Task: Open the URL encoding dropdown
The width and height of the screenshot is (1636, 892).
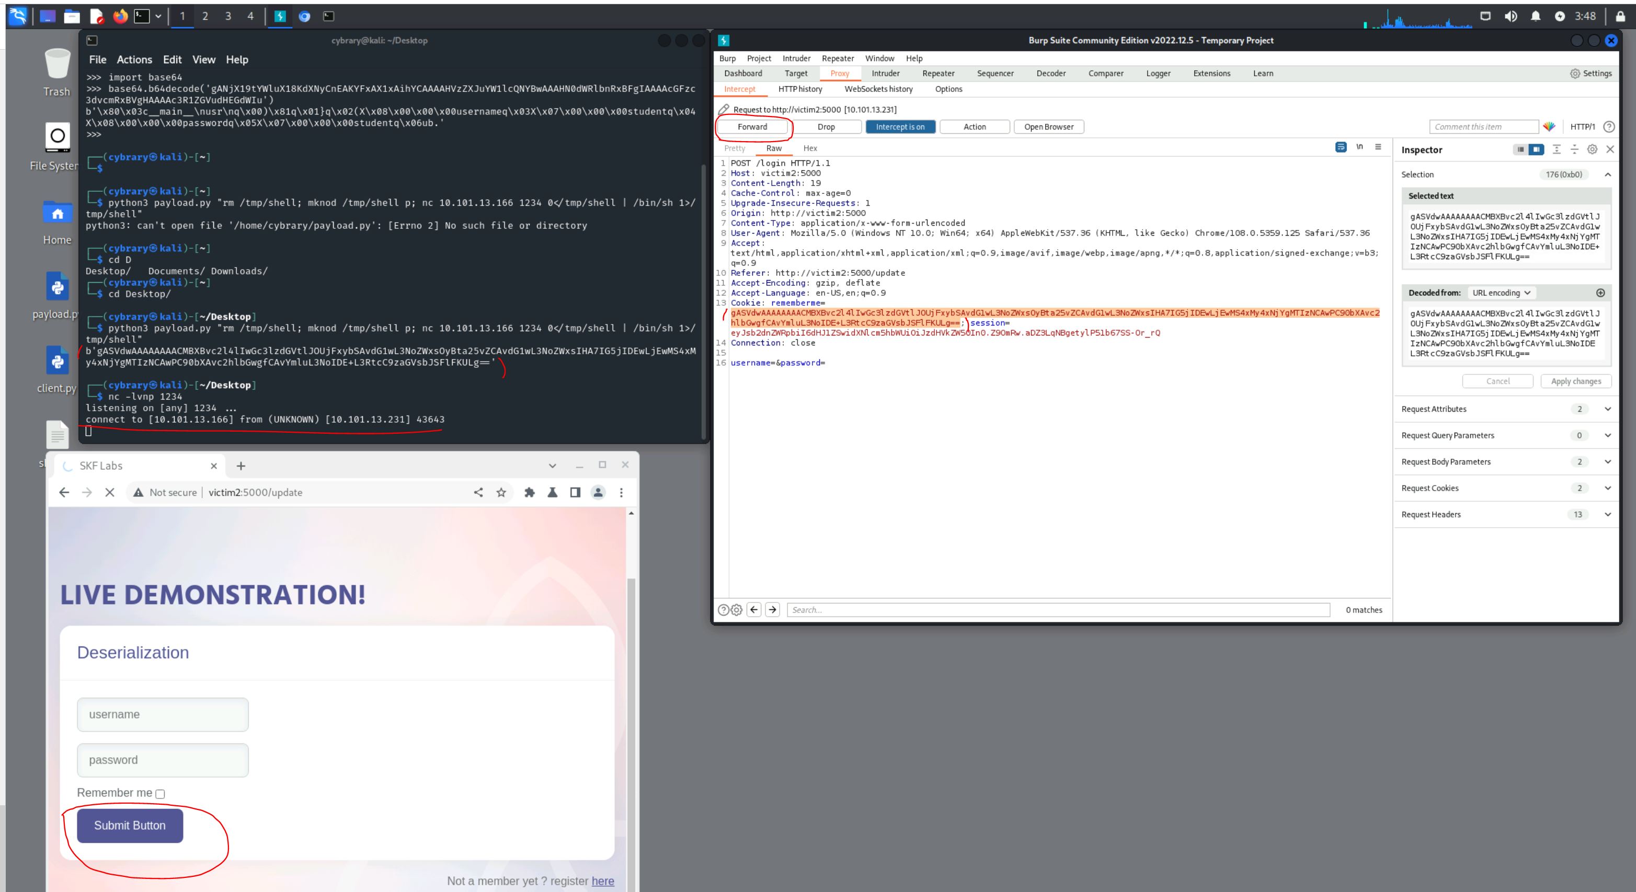Action: point(1501,293)
